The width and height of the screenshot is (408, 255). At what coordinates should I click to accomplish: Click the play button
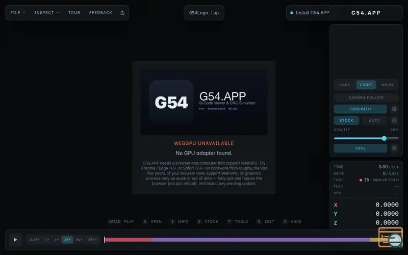(15, 240)
